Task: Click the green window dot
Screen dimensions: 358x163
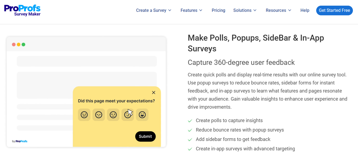Action: (x=23, y=44)
